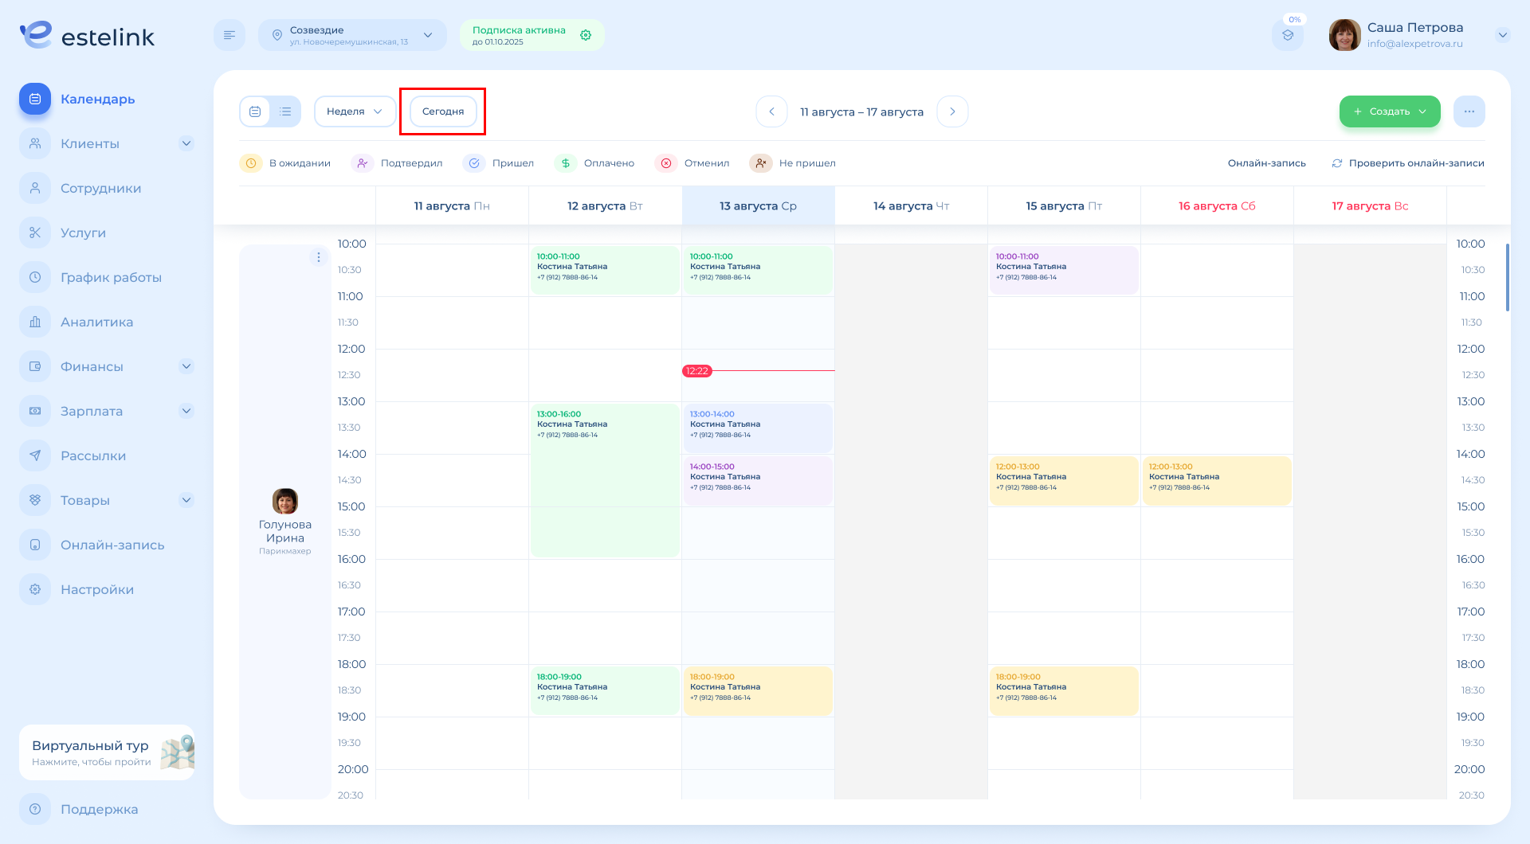
Task: Go to previous week arrow
Action: pyautogui.click(x=771, y=111)
